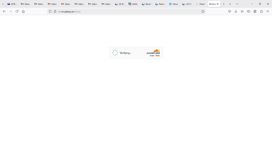The width and height of the screenshot is (272, 144).
Task: Open the Downloads panel
Action: click(x=236, y=11)
